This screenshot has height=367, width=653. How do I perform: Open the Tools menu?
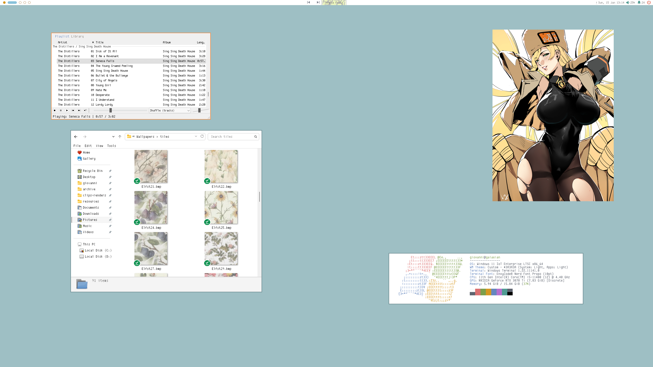click(112, 146)
